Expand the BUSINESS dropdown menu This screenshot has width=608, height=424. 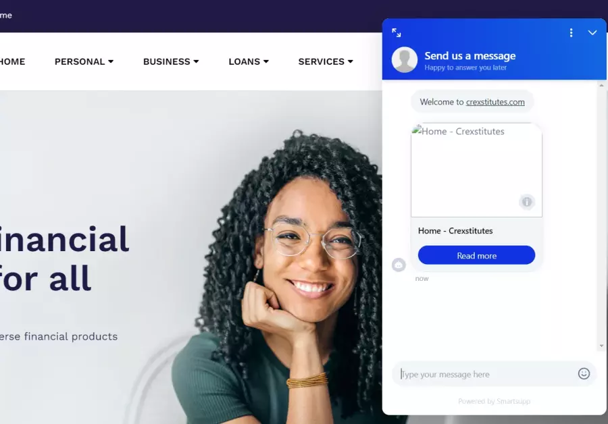pos(171,61)
